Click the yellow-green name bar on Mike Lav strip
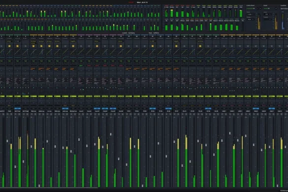The width and height of the screenshot is (288, 192). point(57,96)
